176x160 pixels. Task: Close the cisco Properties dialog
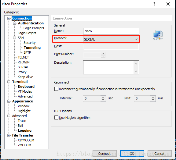pos(168,4)
